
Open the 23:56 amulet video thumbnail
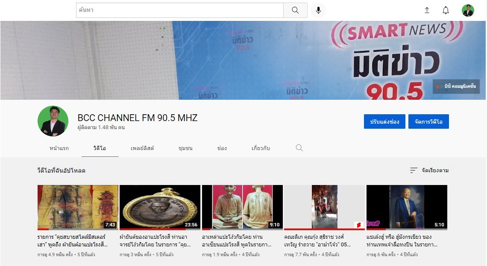(160, 208)
